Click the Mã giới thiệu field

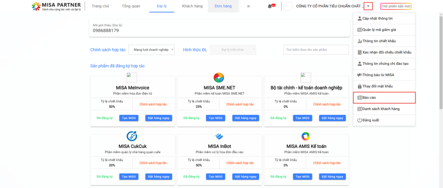(x=219, y=28)
